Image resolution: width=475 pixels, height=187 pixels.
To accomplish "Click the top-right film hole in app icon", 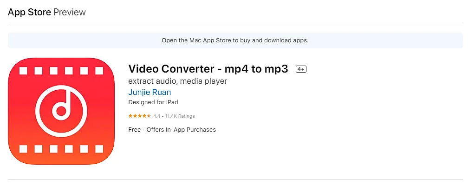I will [98, 72].
